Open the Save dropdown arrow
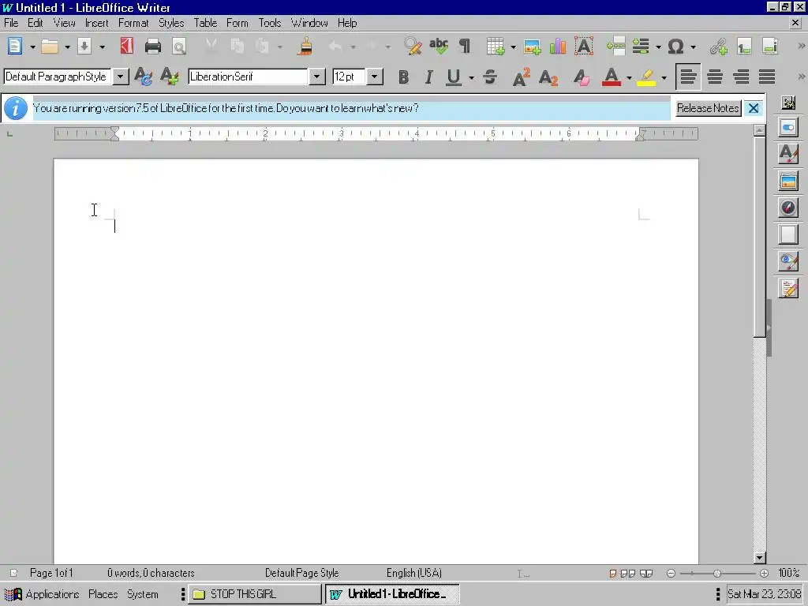The image size is (808, 606). [102, 47]
